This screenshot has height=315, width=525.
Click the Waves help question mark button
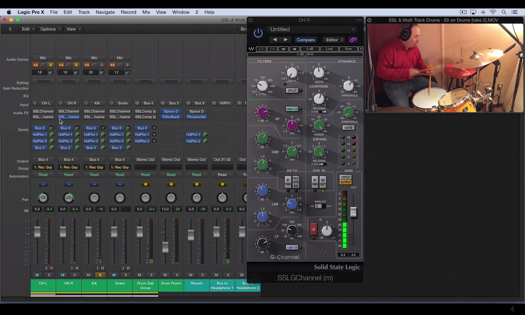(361, 49)
